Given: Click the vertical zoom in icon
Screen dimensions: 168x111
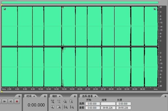Looking at the screenshot, I should tap(66, 107).
